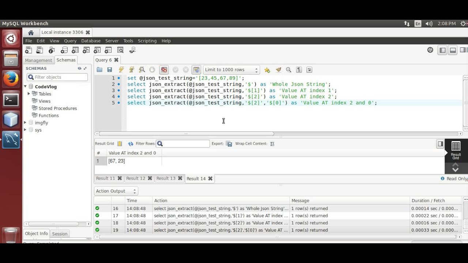Open the object inspector toolbar icon
468x263 pixels.
point(52,50)
